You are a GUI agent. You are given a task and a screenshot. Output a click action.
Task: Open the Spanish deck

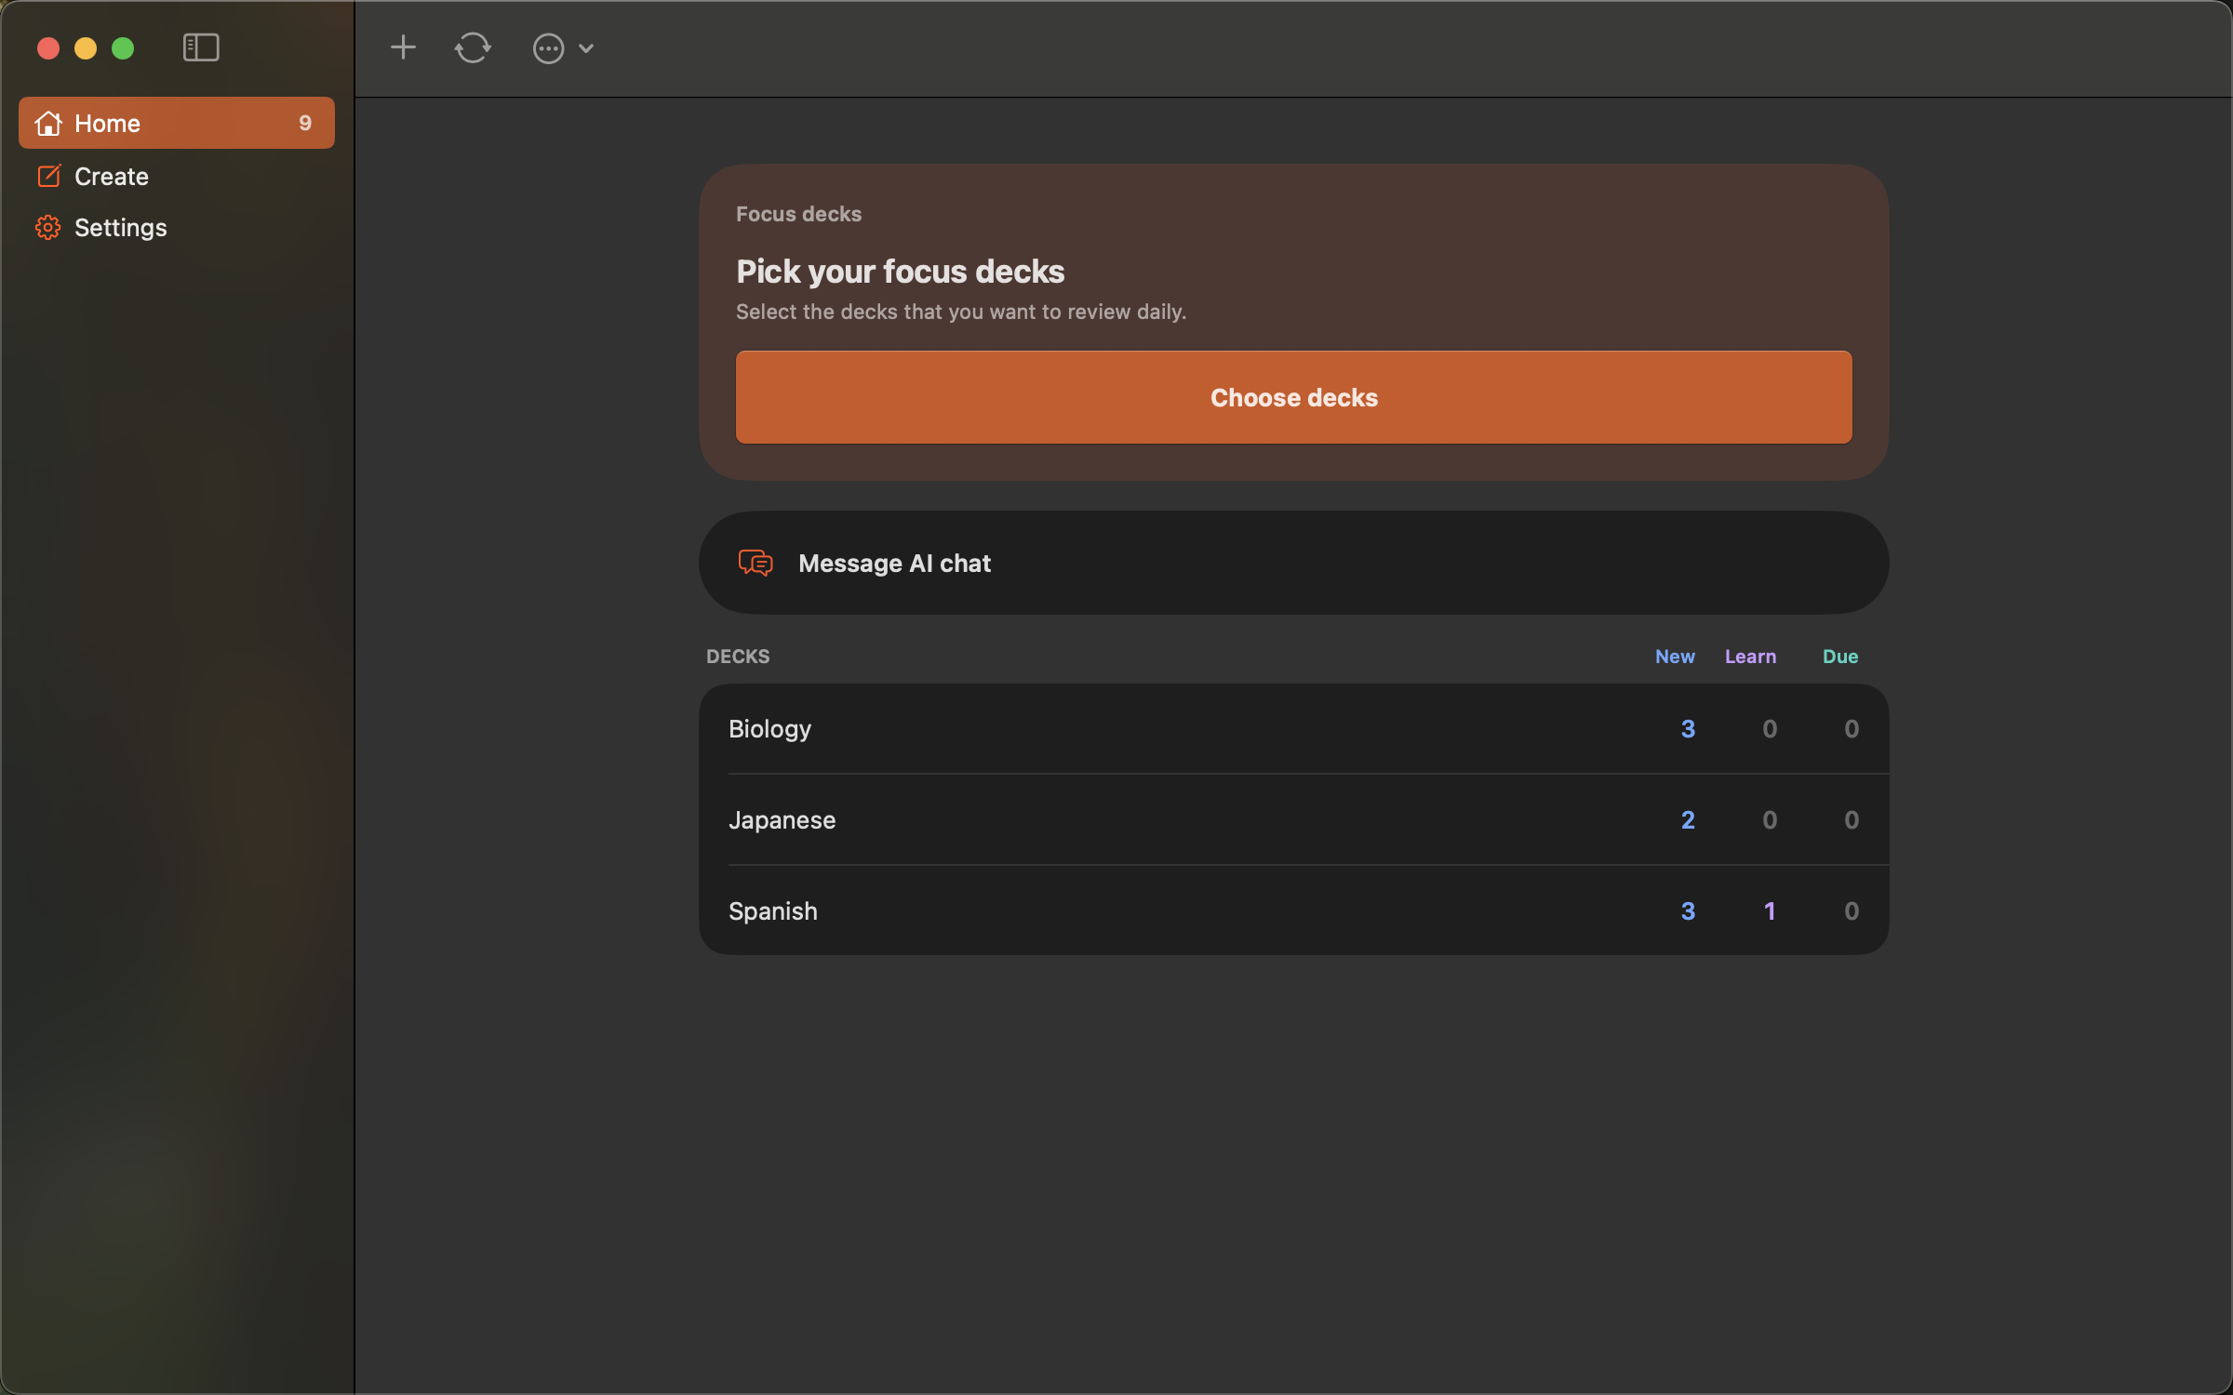tap(1293, 910)
